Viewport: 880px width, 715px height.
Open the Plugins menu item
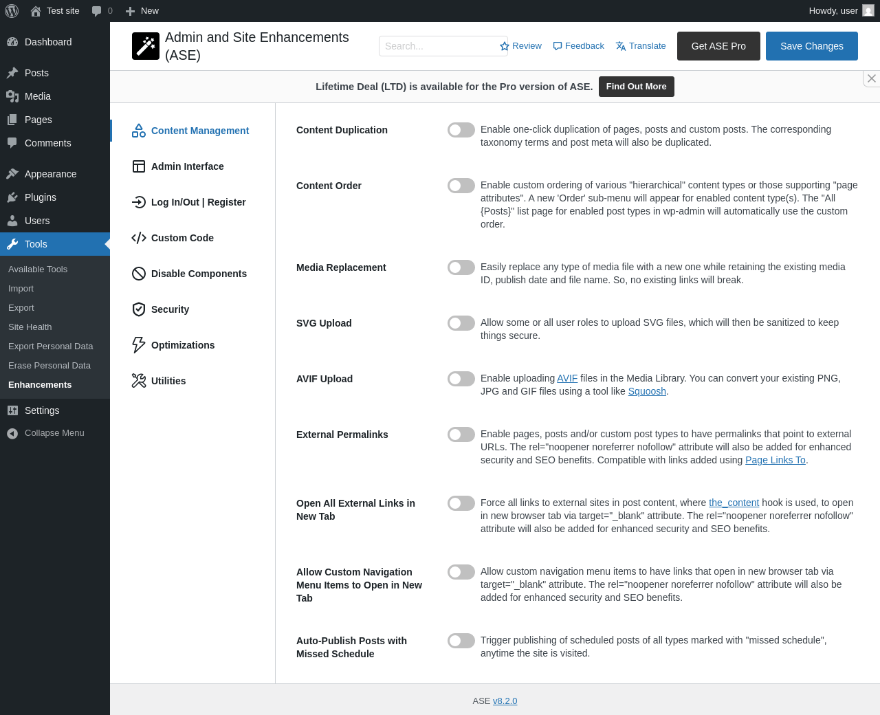pos(41,197)
